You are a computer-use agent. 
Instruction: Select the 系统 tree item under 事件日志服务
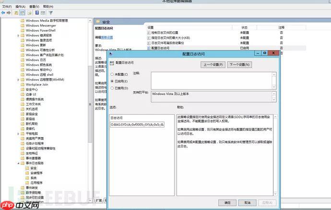point(34,178)
